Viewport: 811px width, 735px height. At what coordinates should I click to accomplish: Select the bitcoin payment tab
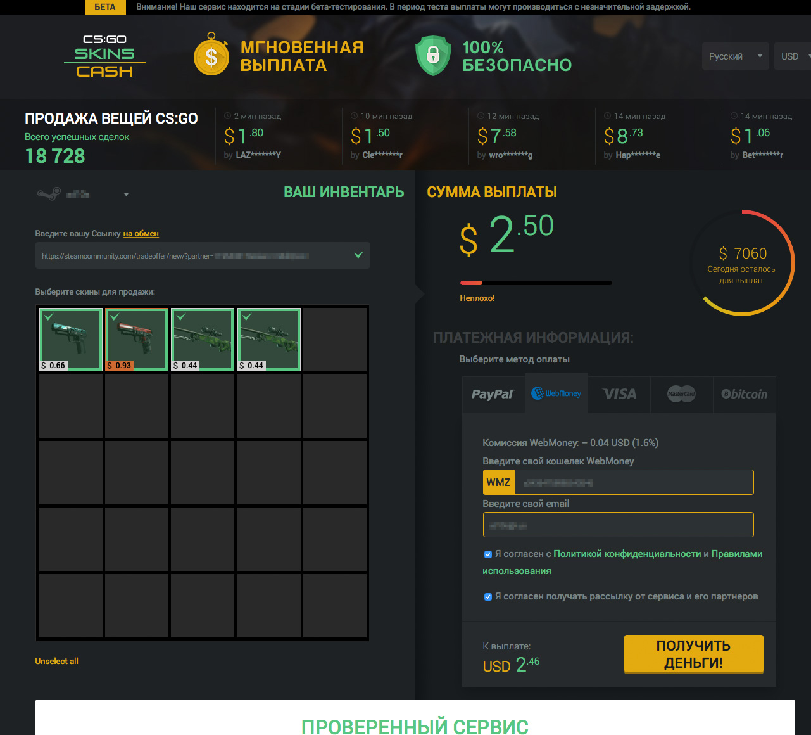[x=745, y=394]
